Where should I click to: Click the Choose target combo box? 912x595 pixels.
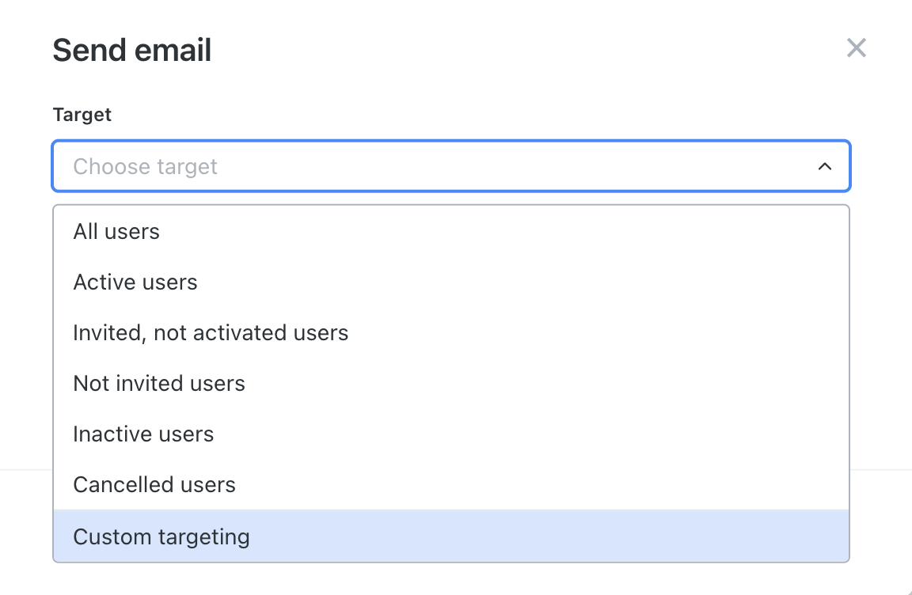point(451,166)
